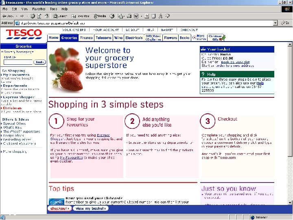Switch to the DVD, Video, CDs, Games tab
Screen dimensions: 293x220
click(153, 37)
